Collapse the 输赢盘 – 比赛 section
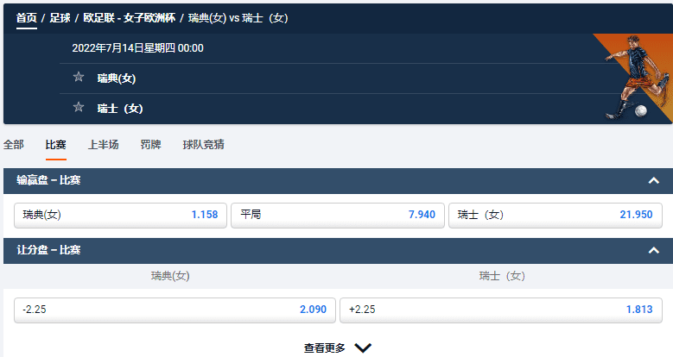Screen dimensions: 673x357 point(654,180)
